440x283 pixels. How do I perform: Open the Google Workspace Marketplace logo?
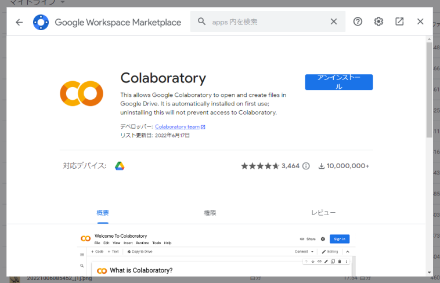click(41, 22)
